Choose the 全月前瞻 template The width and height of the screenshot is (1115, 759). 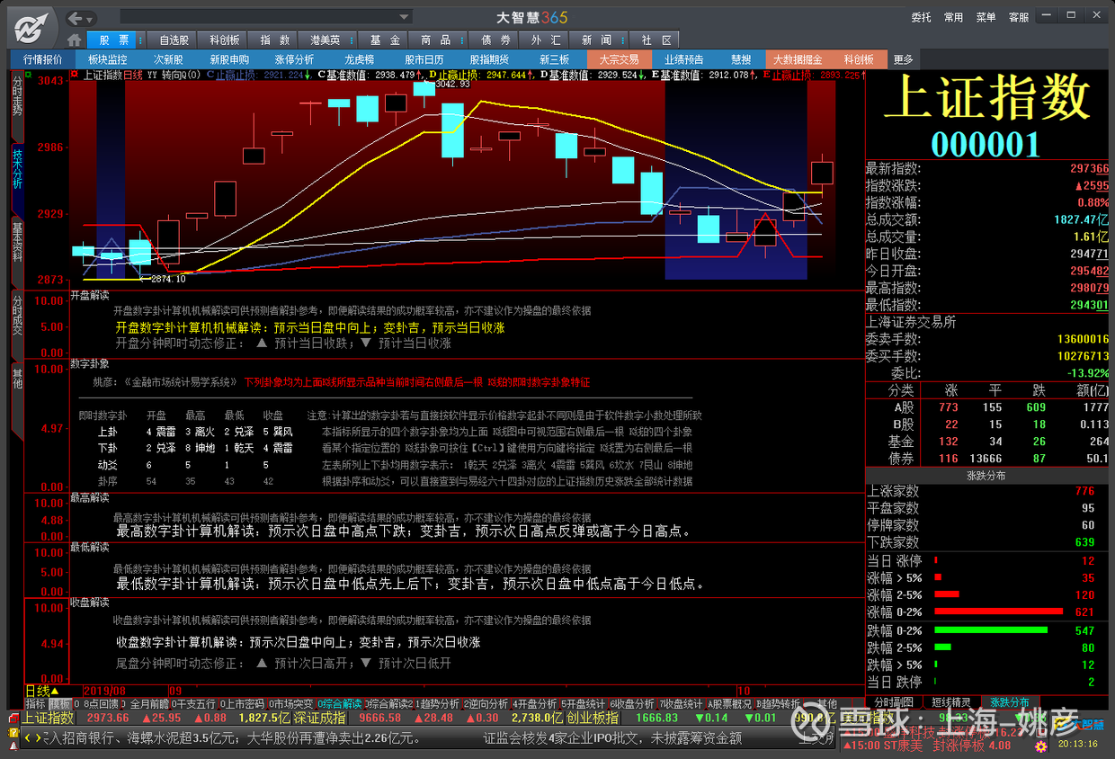[145, 704]
